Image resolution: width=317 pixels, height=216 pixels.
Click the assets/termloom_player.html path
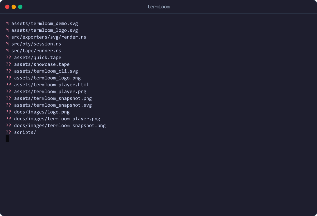click(52, 85)
